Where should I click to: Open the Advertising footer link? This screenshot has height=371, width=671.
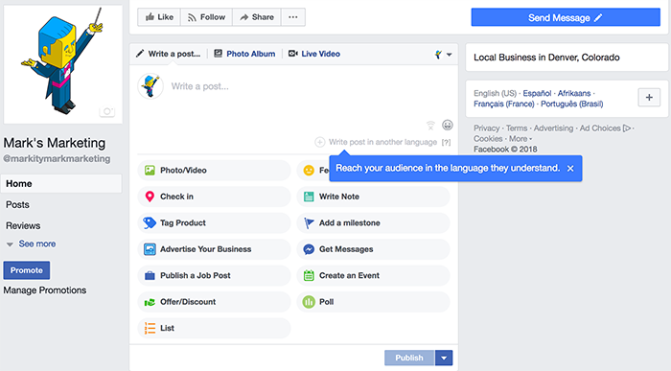coord(553,128)
